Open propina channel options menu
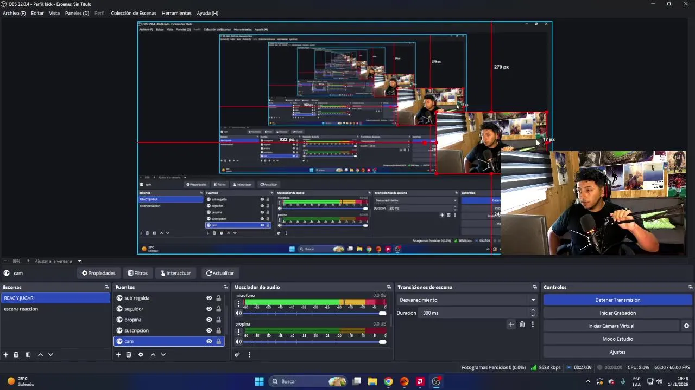Image resolution: width=695 pixels, height=390 pixels. pos(238,333)
